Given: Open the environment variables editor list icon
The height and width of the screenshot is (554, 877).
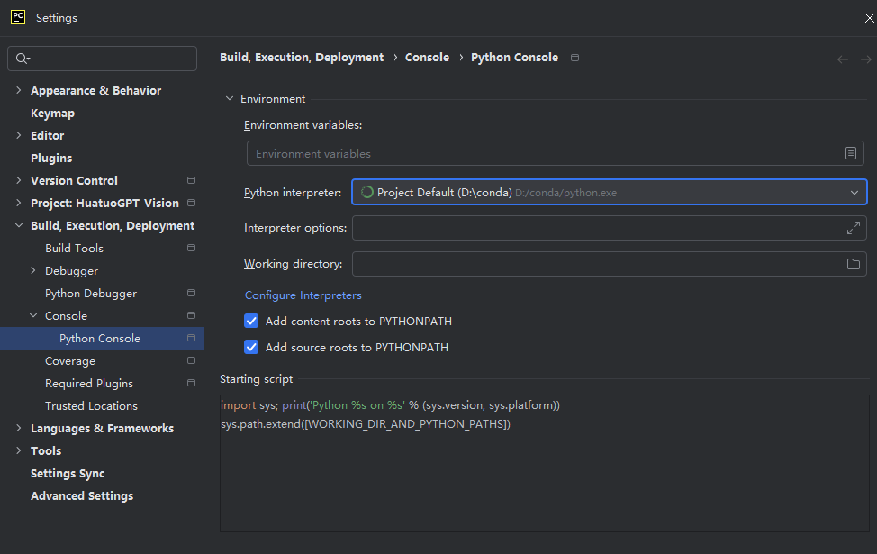Looking at the screenshot, I should click(x=850, y=153).
